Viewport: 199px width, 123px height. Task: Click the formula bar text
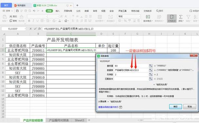coord(69,29)
